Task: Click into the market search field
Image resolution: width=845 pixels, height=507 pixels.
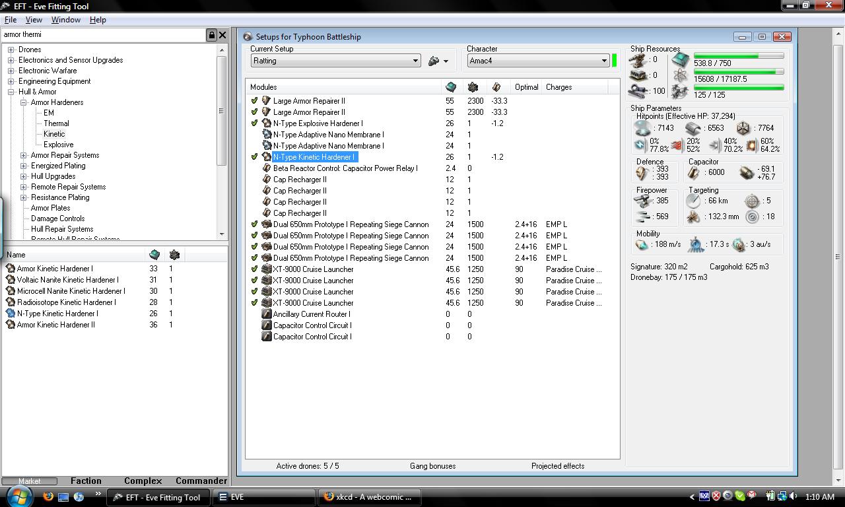Action: 104,34
